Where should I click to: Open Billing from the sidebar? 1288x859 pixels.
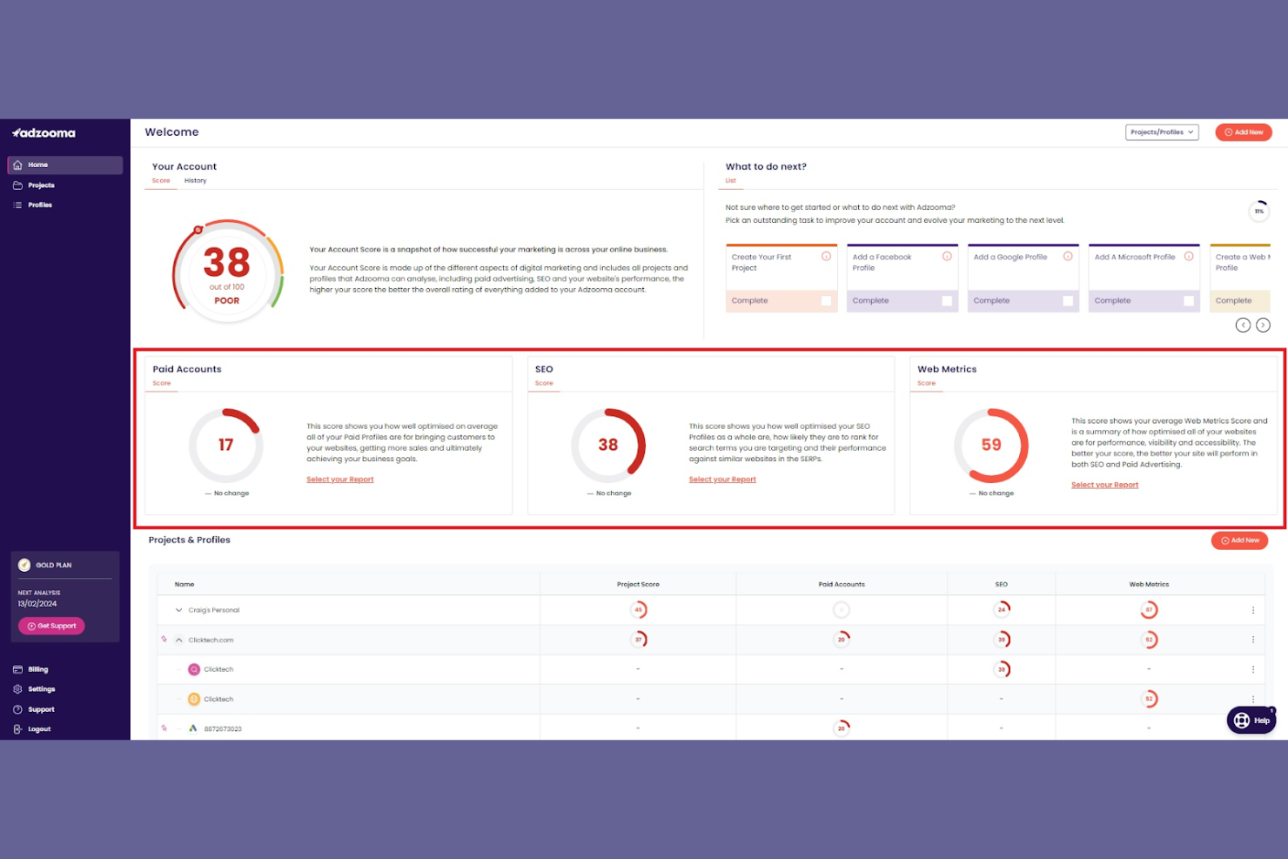tap(37, 668)
